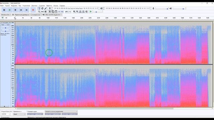
Task: Collapse the track with the bottom arrow
Action: pos(4,106)
